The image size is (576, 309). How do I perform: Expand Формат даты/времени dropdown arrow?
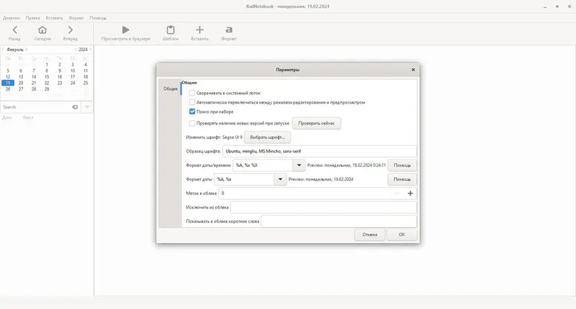(x=299, y=165)
